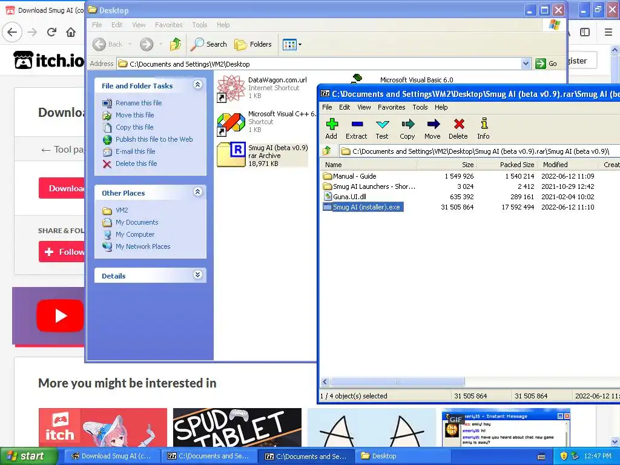This screenshot has height=465, width=620.
Task: Click Move this file
Action: 135,115
